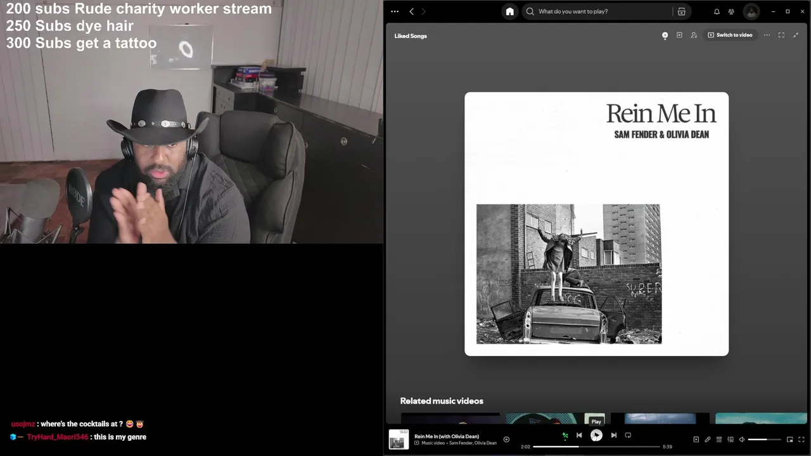This screenshot has width=811, height=456.
Task: Open the Friend Activity people icon
Action: tap(731, 11)
